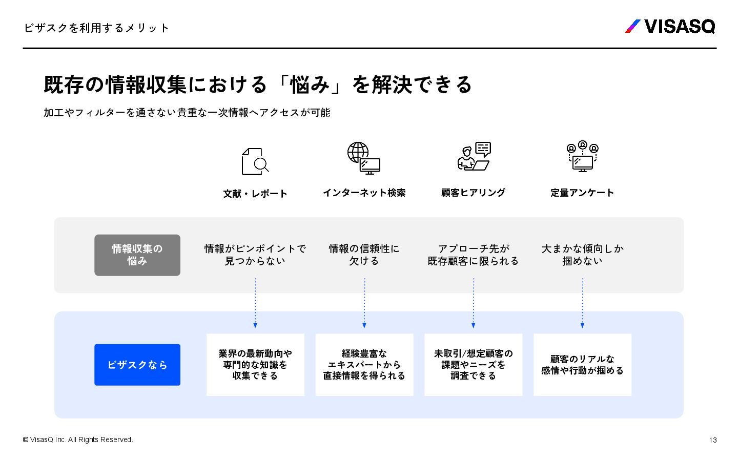
Task: Select the 経験豊富なエキスパートから直接情報を得られる card
Action: [x=364, y=365]
